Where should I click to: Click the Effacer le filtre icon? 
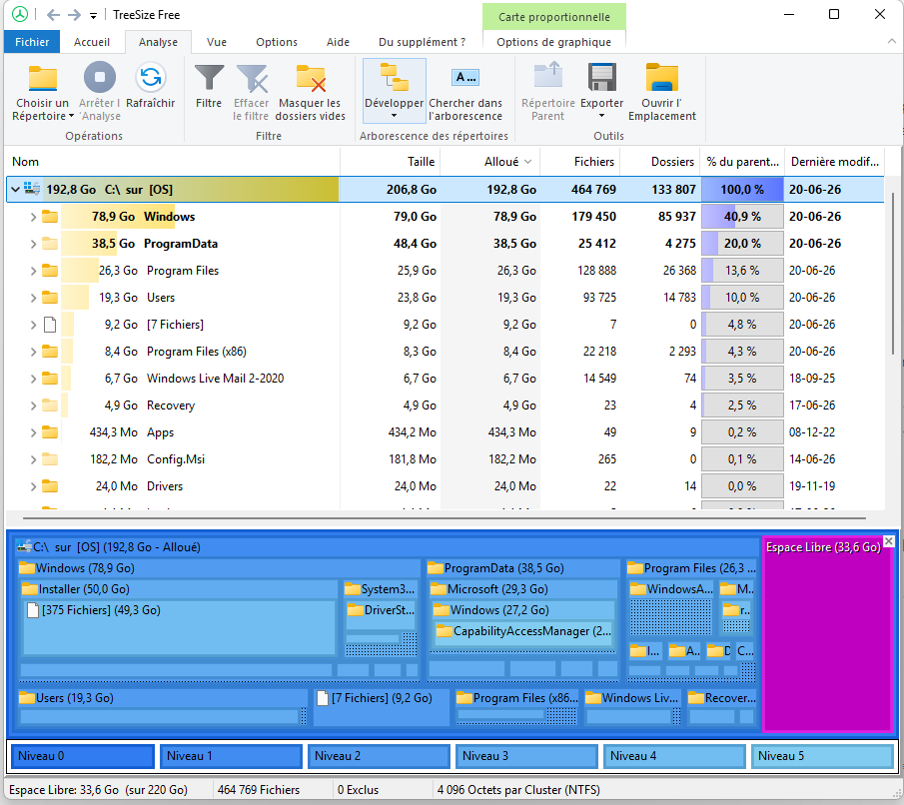click(252, 79)
